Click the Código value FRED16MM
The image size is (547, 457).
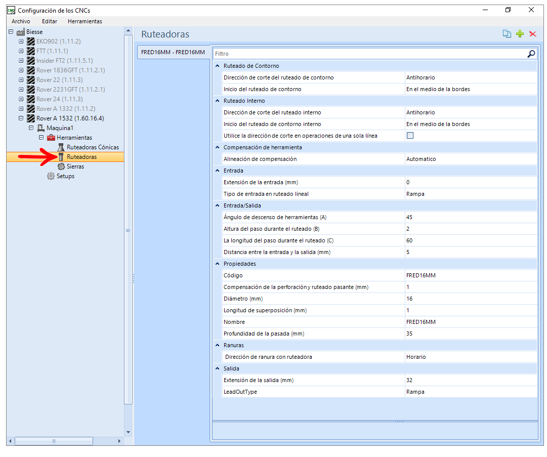[471, 275]
